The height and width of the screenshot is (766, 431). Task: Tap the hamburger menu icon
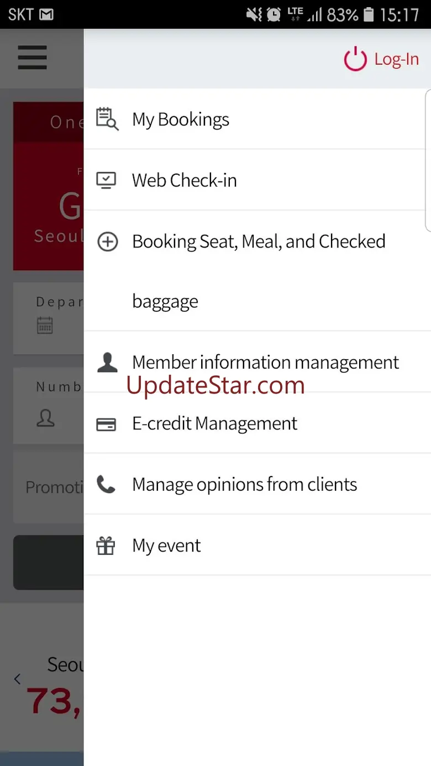32,57
